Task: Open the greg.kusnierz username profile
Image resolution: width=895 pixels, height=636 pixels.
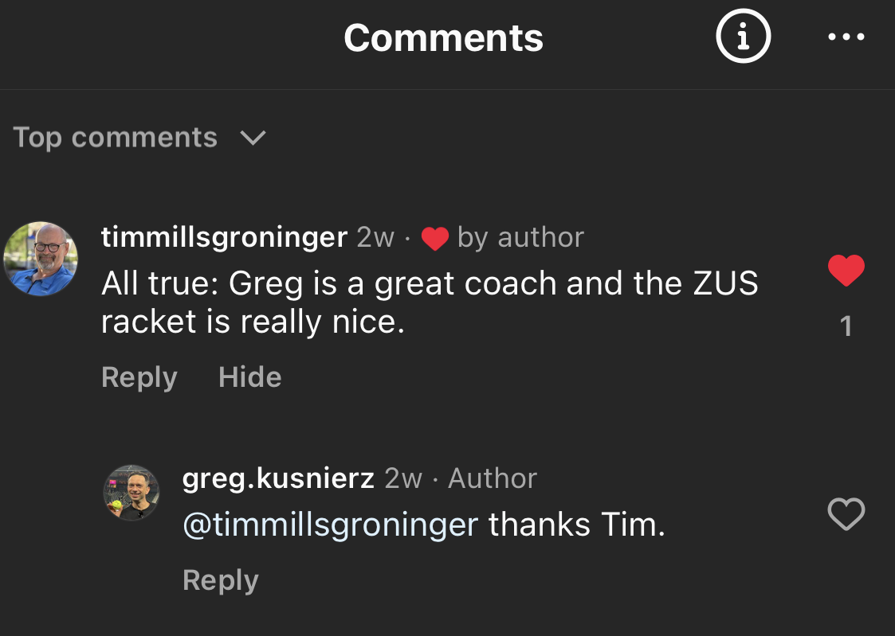Action: [x=278, y=478]
